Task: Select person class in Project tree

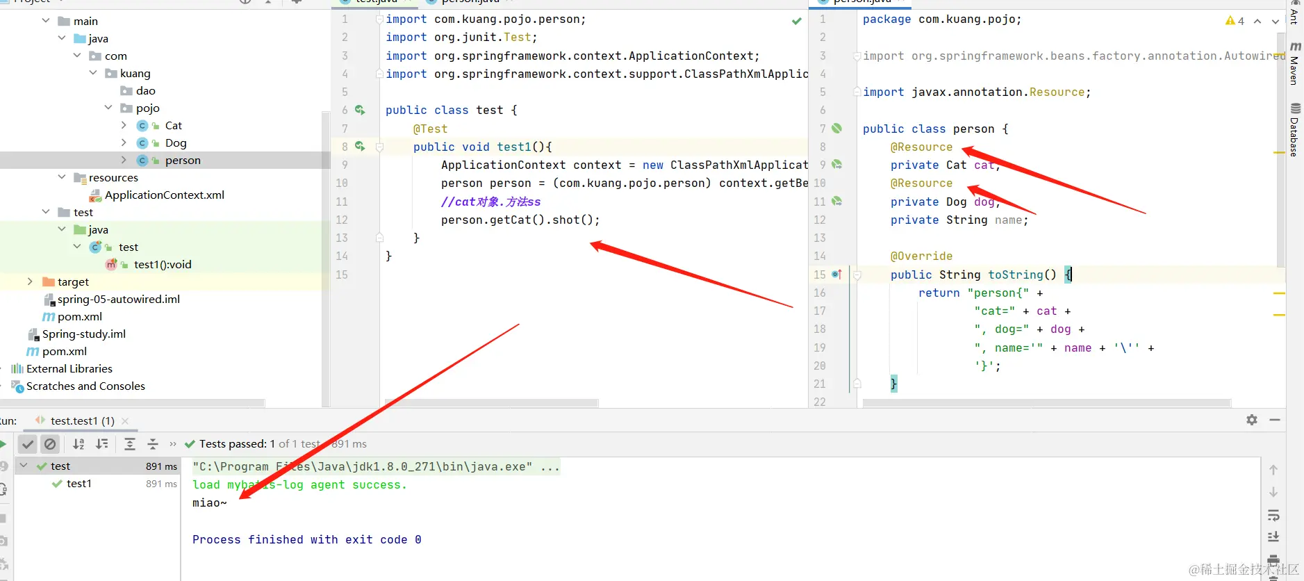Action: tap(183, 160)
